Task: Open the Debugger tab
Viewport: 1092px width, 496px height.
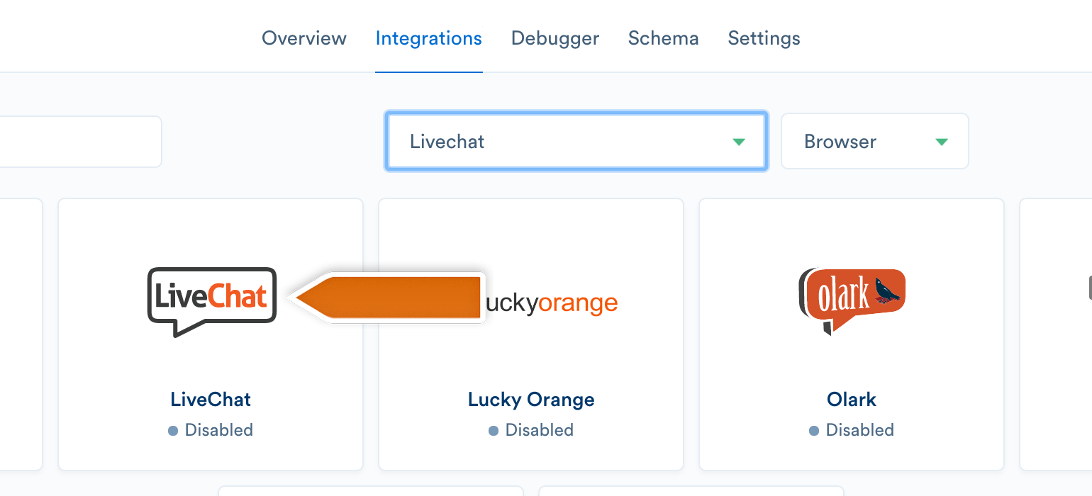Action: (x=555, y=38)
